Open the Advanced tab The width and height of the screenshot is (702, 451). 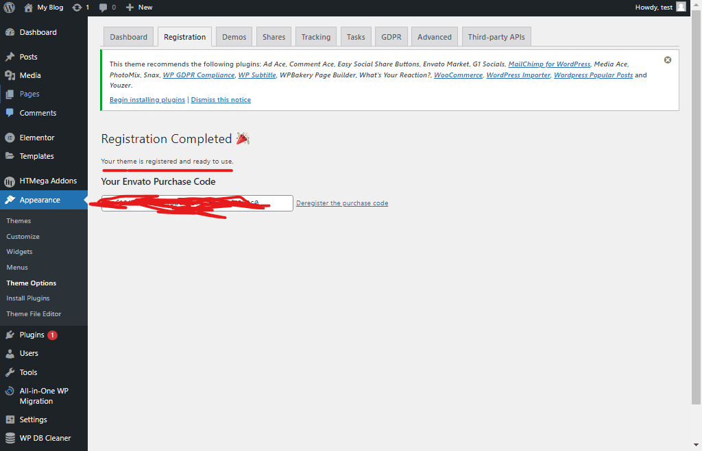pyautogui.click(x=435, y=37)
